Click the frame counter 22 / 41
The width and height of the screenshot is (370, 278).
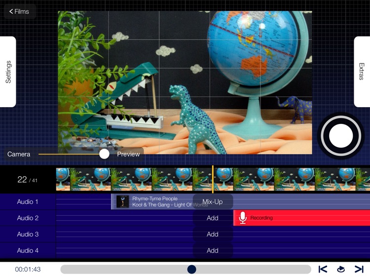coord(27,180)
